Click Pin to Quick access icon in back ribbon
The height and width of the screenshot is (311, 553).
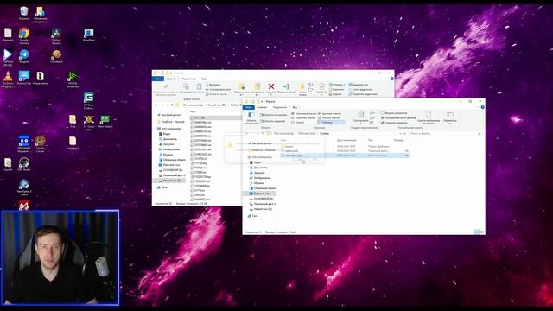point(165,86)
